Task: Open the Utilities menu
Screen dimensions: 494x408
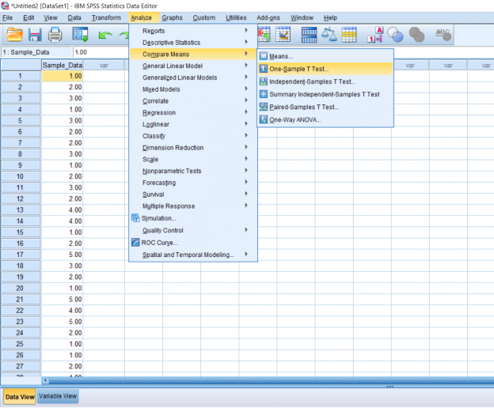Action: pyautogui.click(x=236, y=17)
